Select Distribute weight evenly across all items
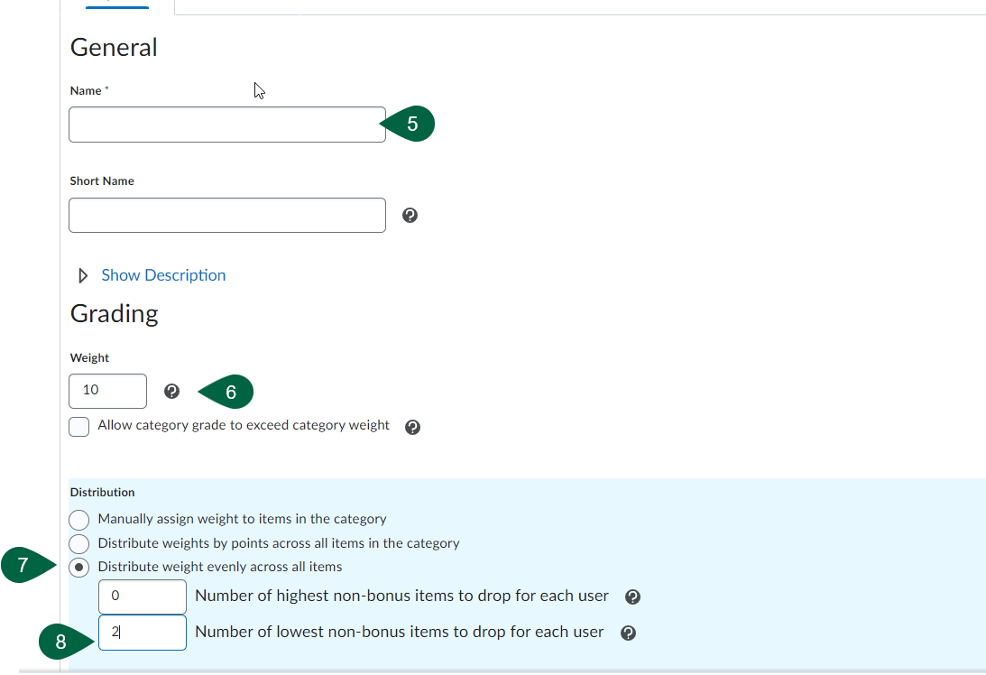 pos(79,568)
